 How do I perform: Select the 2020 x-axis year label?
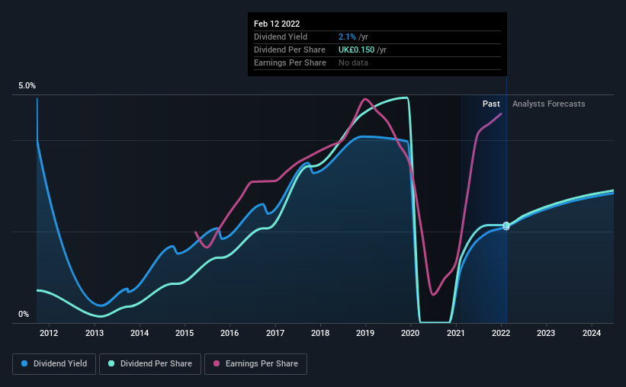coord(410,333)
